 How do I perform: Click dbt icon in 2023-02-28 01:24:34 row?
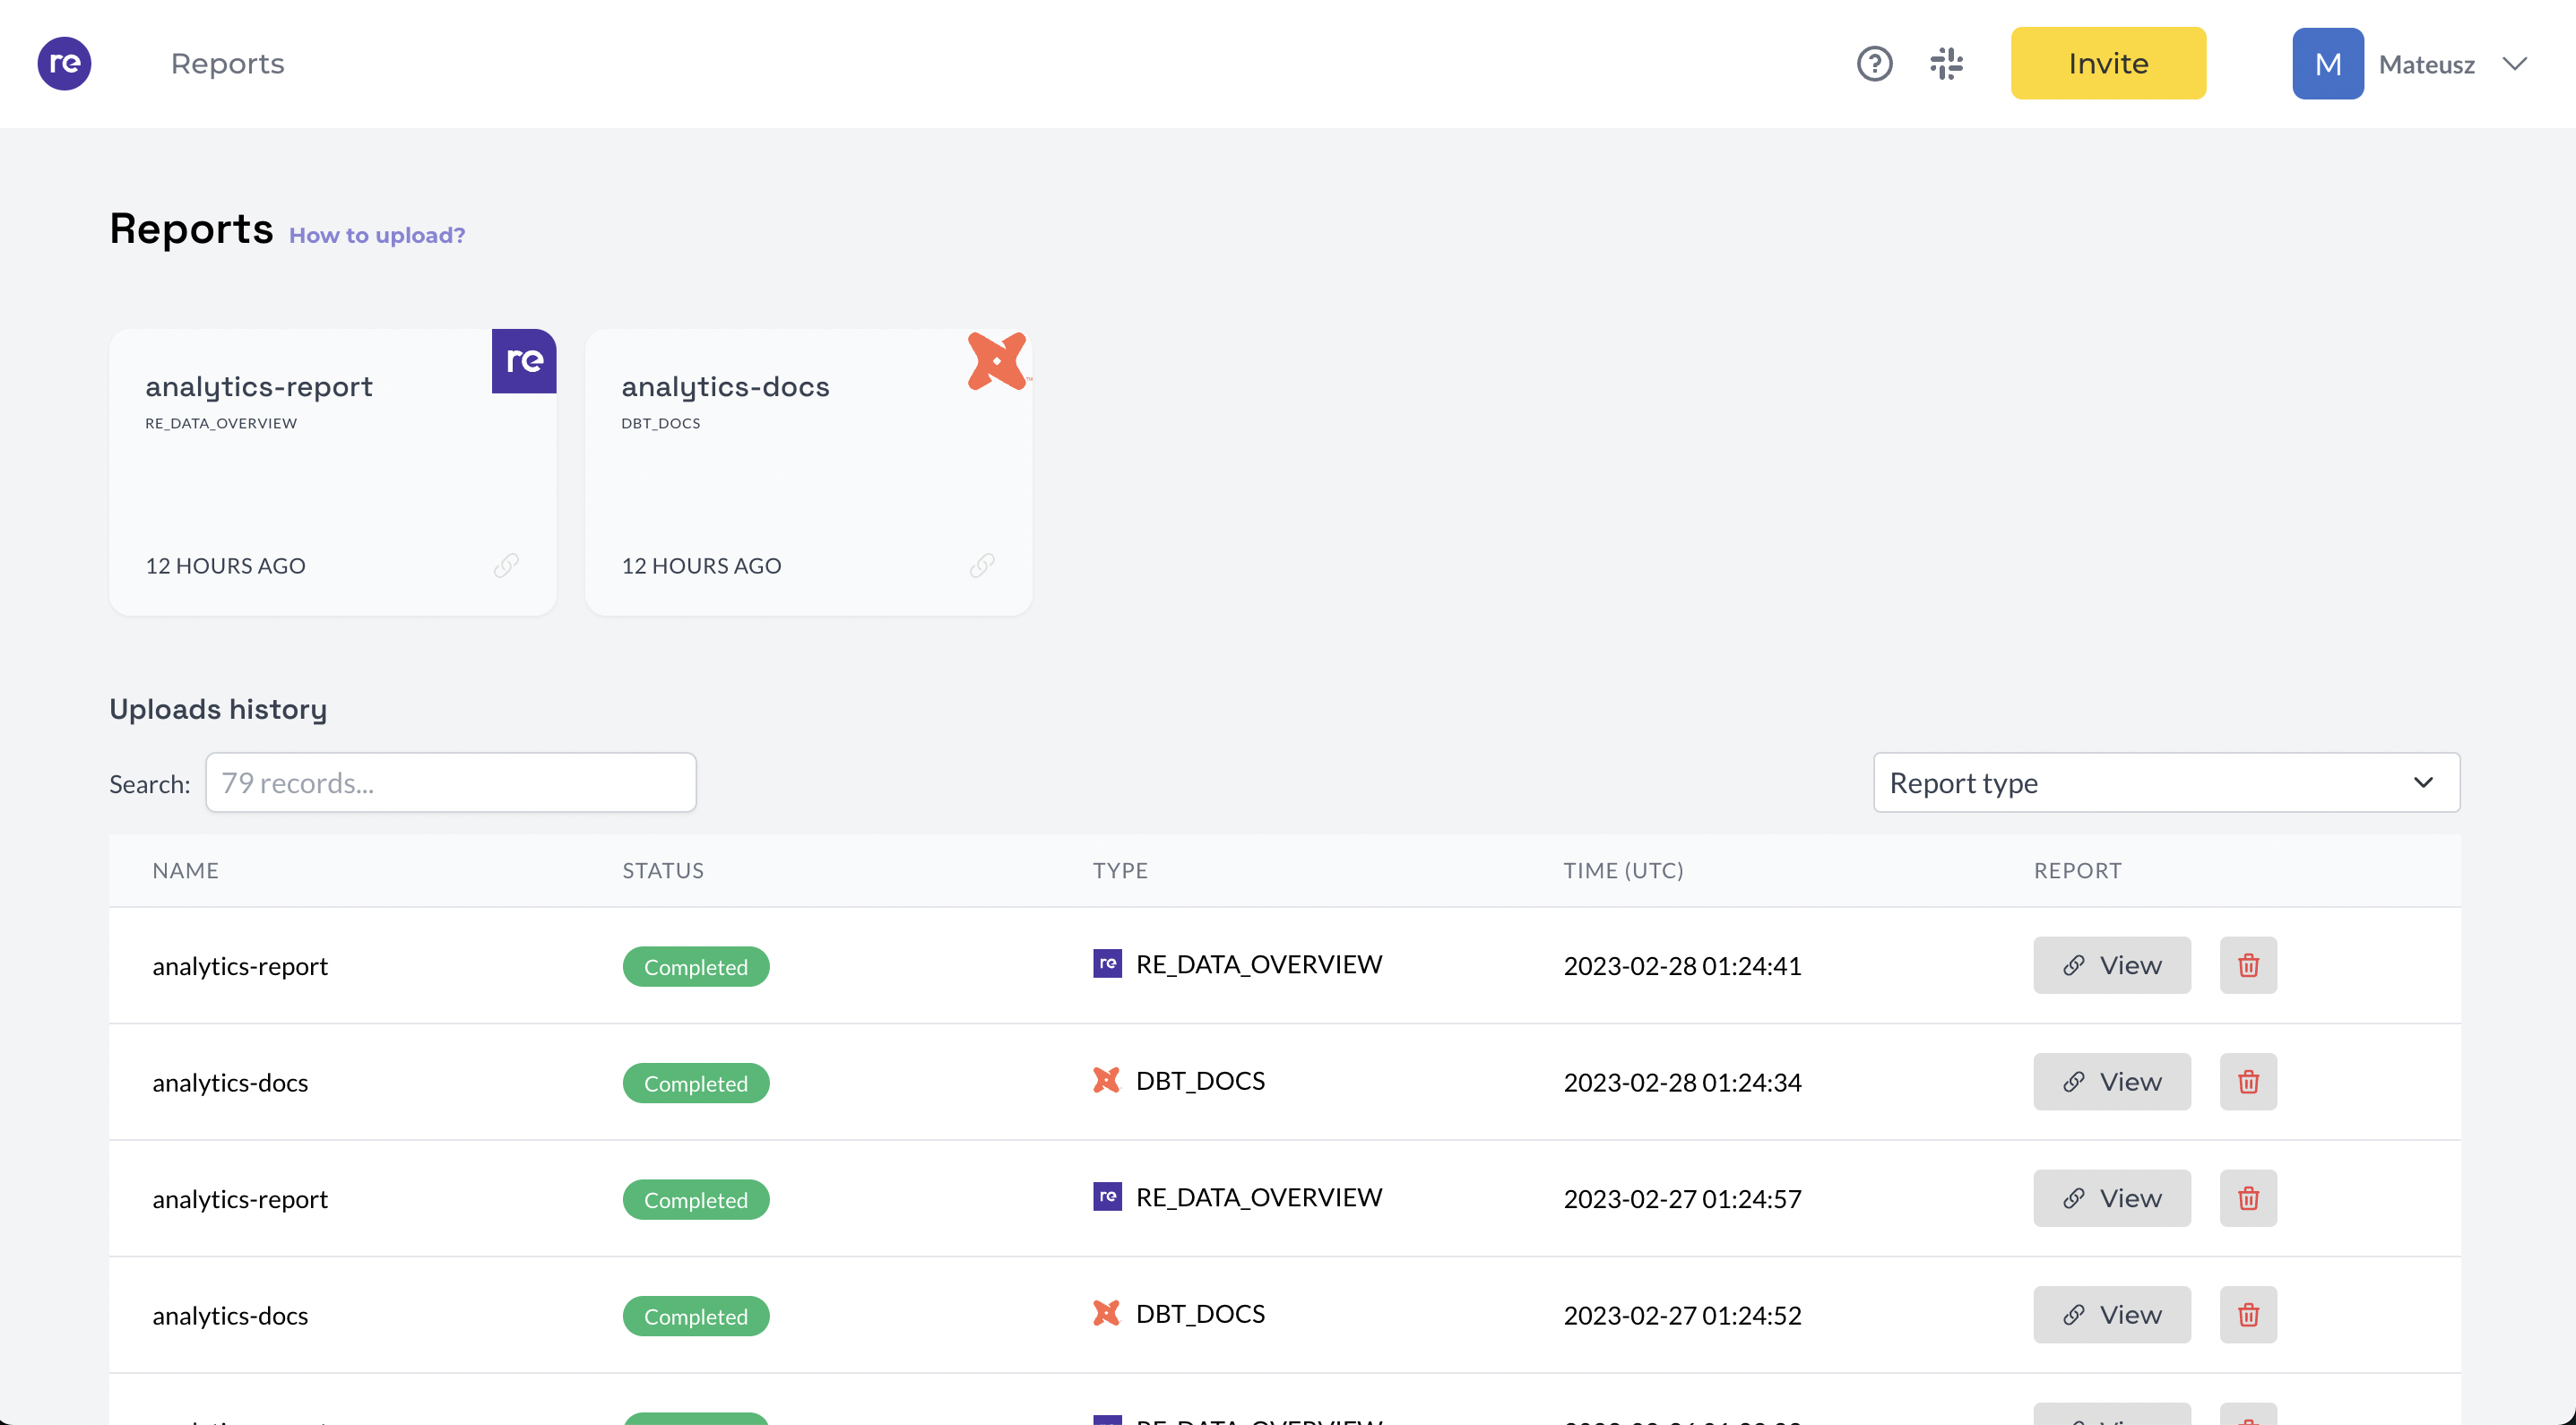coord(1107,1080)
